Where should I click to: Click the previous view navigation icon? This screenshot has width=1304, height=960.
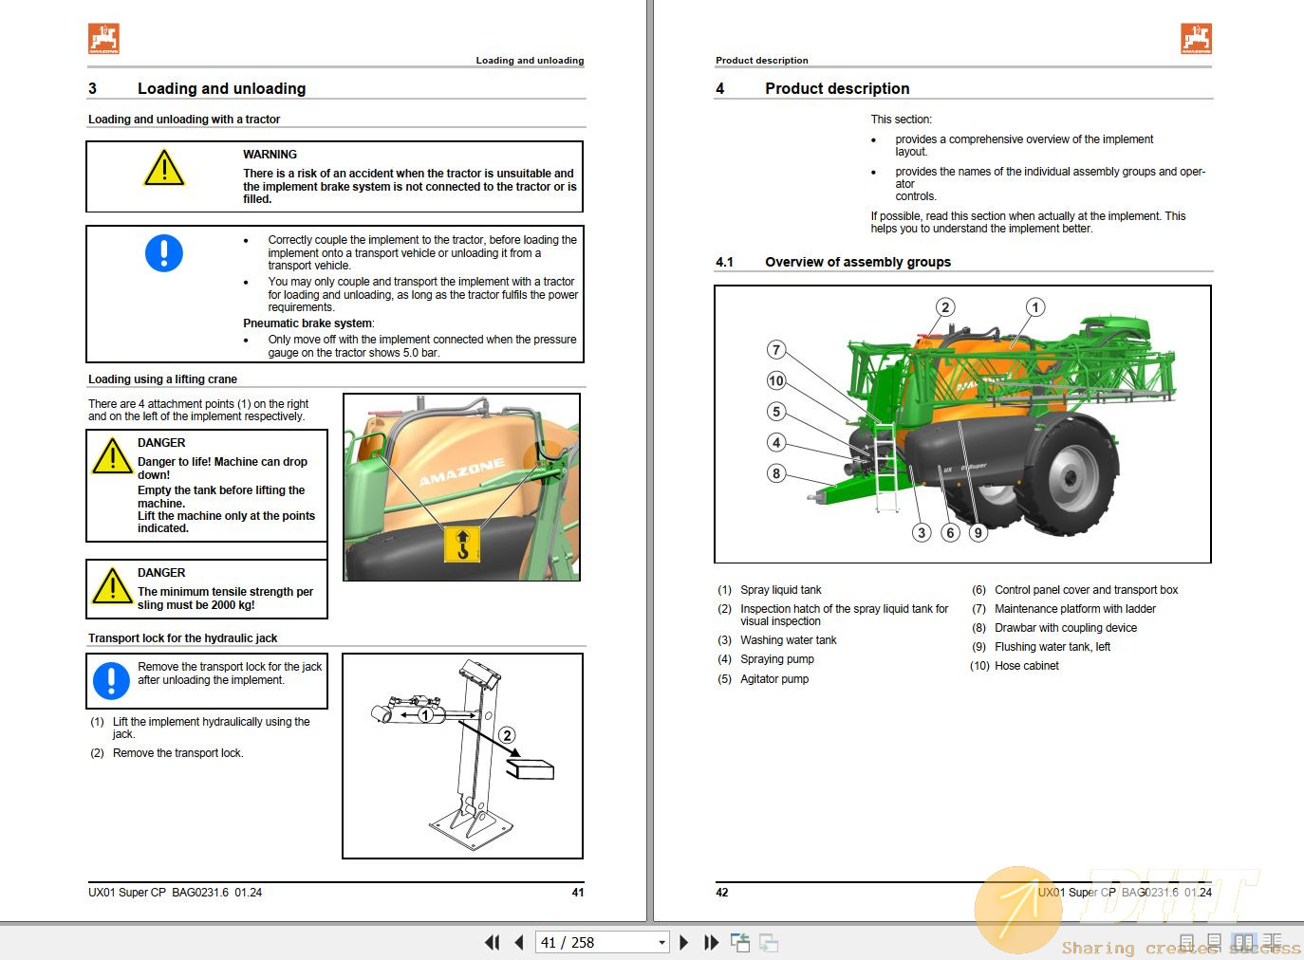[740, 943]
